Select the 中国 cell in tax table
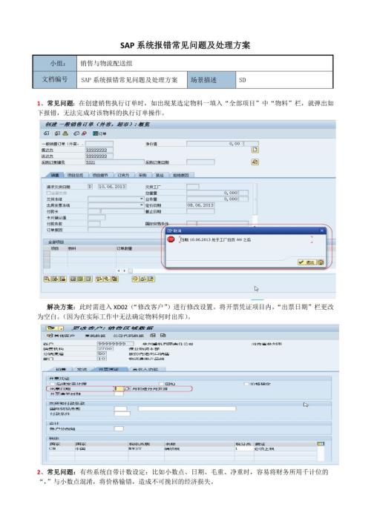The width and height of the screenshot is (371, 524). (100, 449)
